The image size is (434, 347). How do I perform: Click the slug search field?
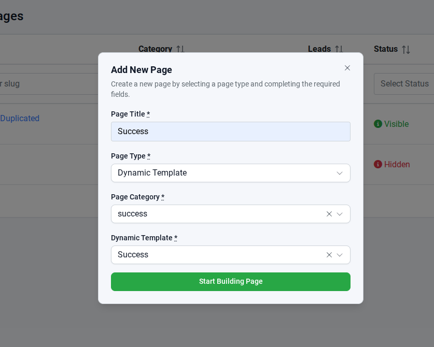tap(47, 84)
